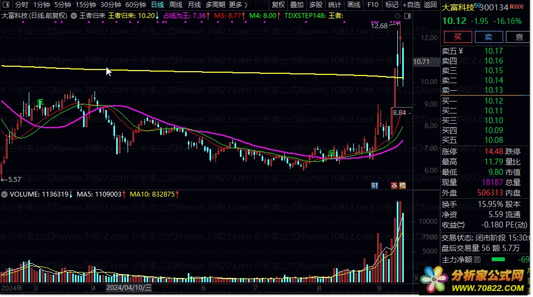533x297 pixels.
Task: Open the 财 financial marker icon
Action: pyautogui.click(x=375, y=185)
